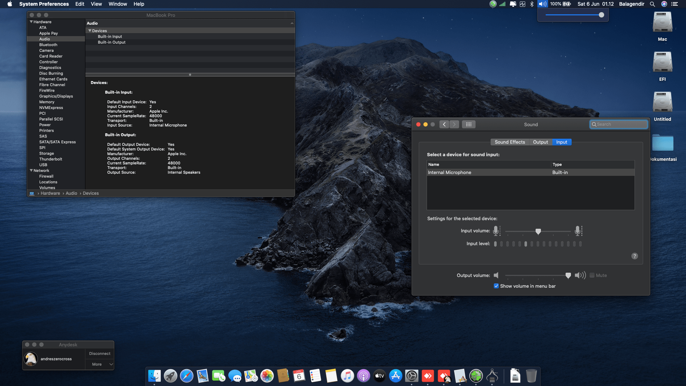The image size is (686, 386).
Task: Open Apple TV app in Dock
Action: (x=379, y=376)
